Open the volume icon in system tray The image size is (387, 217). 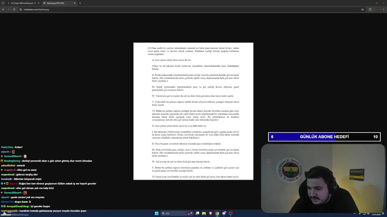click(x=368, y=214)
